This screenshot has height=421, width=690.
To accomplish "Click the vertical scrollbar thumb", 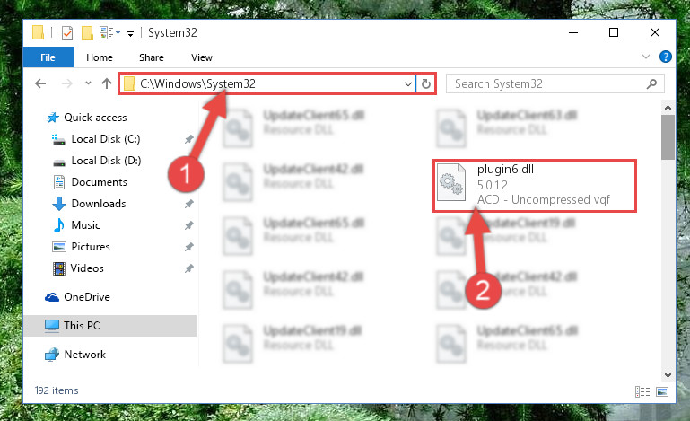I will (x=668, y=137).
